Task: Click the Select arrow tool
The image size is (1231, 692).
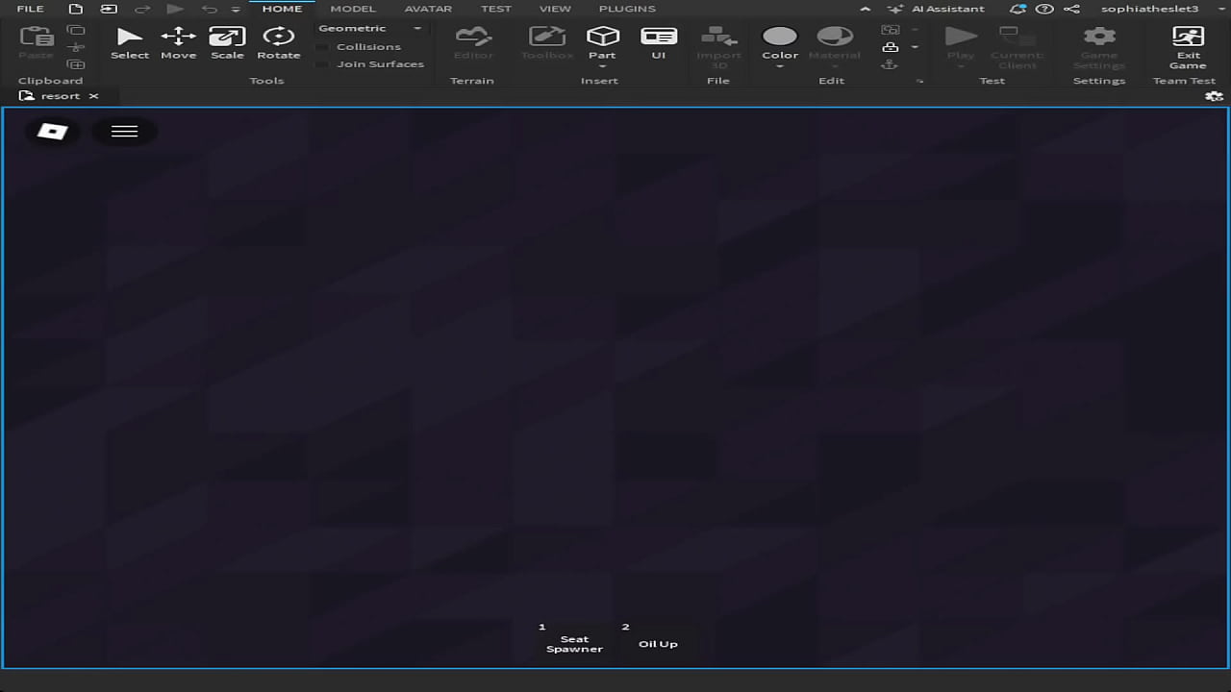Action: tap(129, 42)
